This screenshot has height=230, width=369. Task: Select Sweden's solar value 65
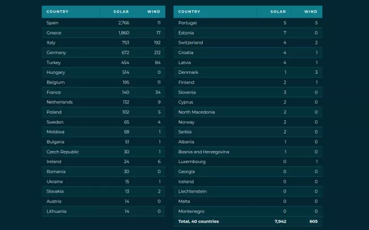tap(127, 122)
